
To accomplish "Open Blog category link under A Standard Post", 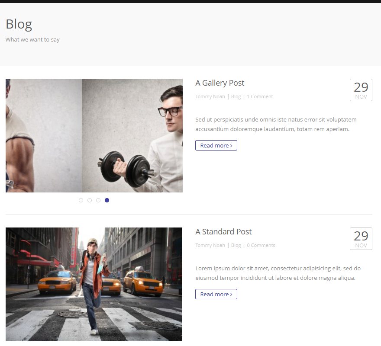I will 236,245.
